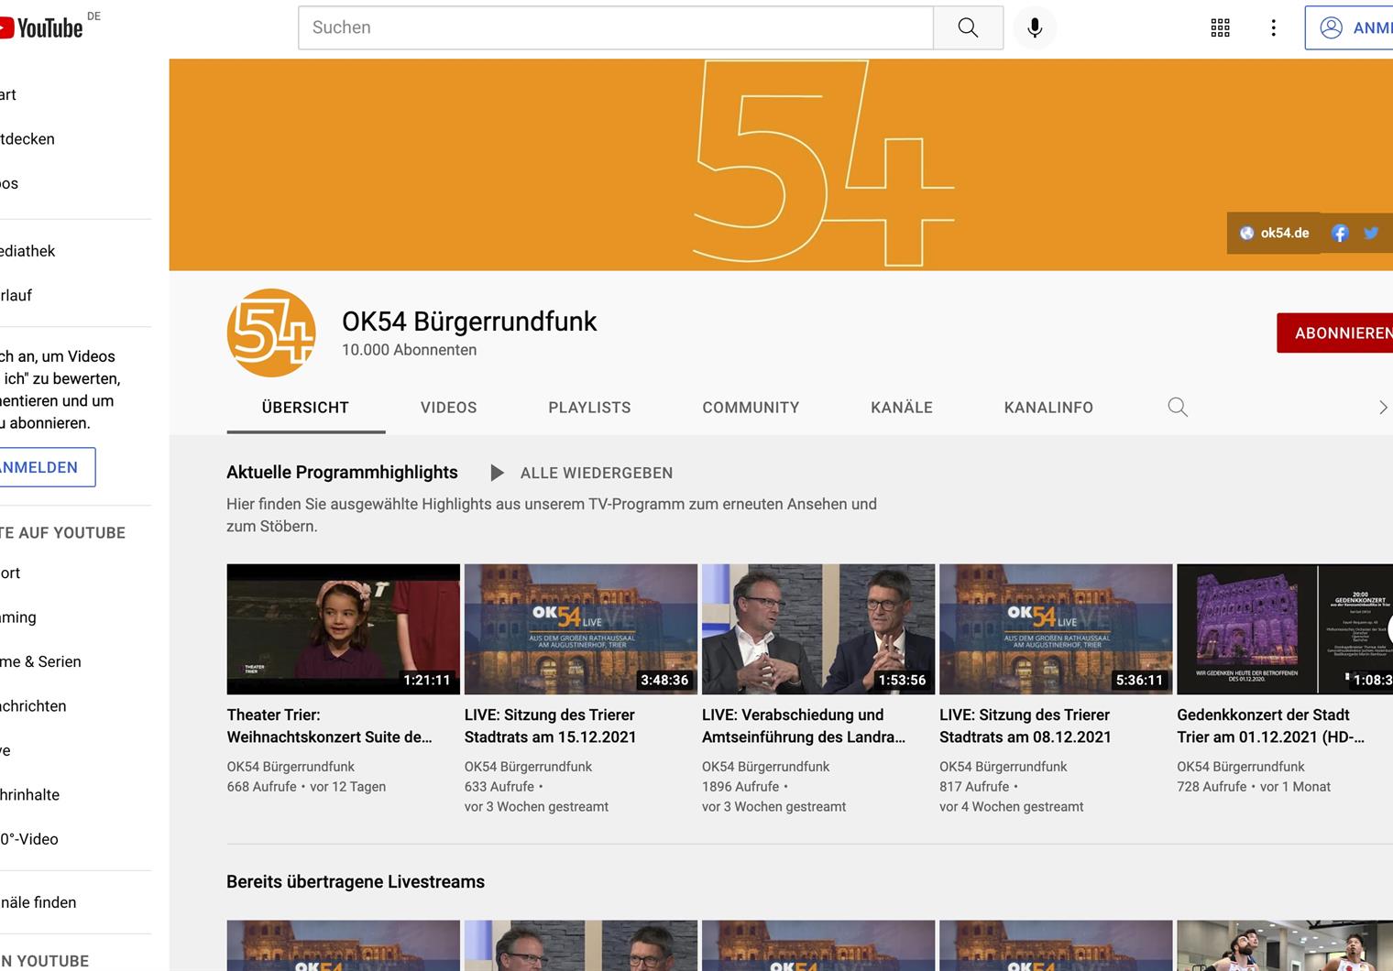Open Bereits übertragene Livestreams section heading
This screenshot has width=1393, height=971.
point(356,881)
